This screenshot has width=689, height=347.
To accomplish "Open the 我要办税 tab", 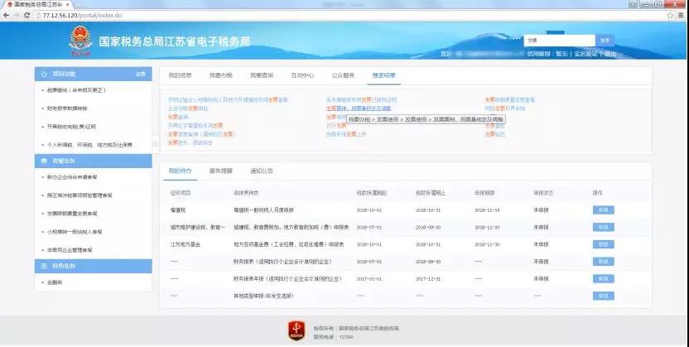I will pos(220,75).
